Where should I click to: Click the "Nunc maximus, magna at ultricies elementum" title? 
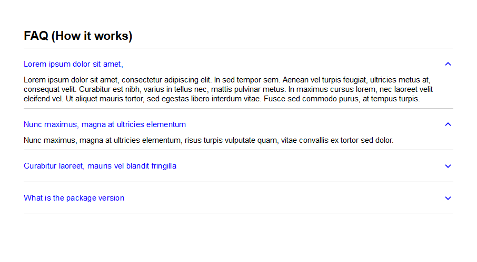pyautogui.click(x=105, y=124)
